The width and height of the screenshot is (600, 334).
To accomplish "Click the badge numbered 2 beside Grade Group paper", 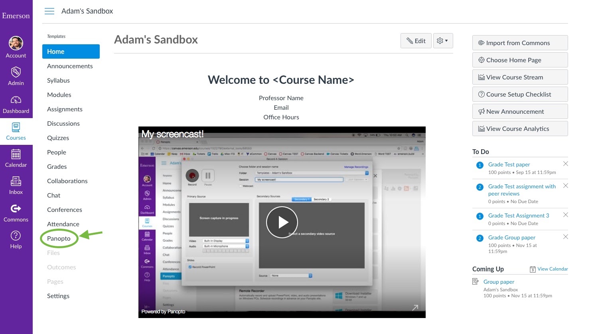I will (x=480, y=238).
